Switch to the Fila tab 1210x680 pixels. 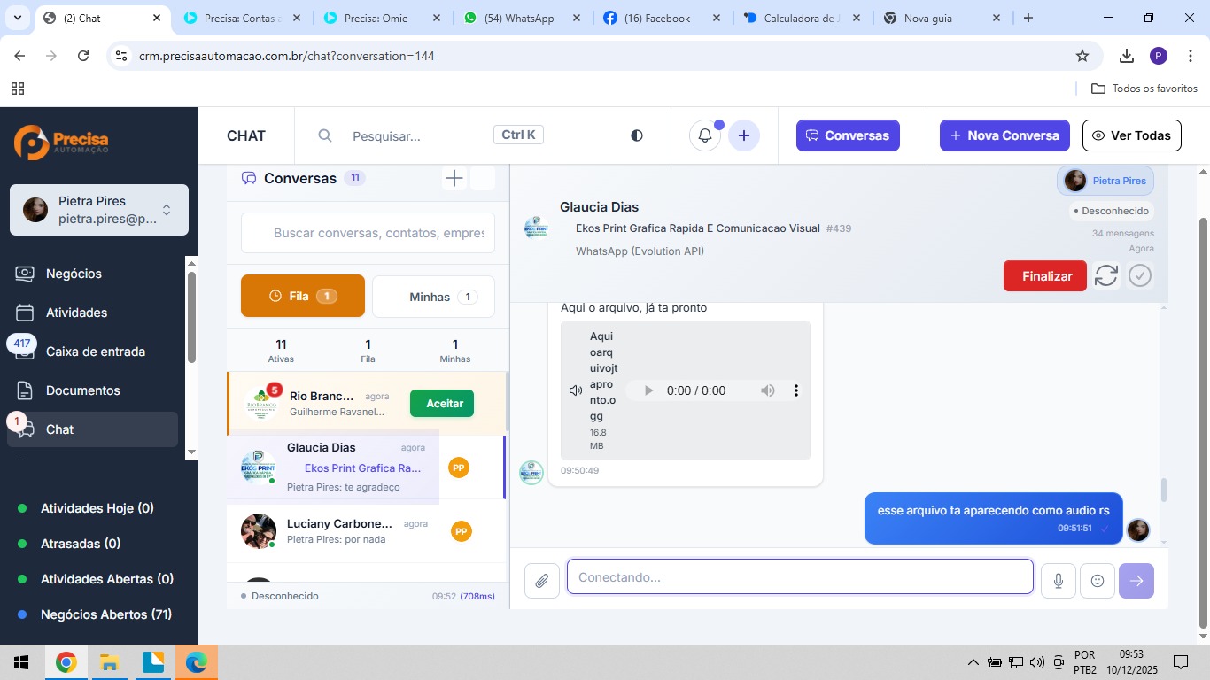302,296
